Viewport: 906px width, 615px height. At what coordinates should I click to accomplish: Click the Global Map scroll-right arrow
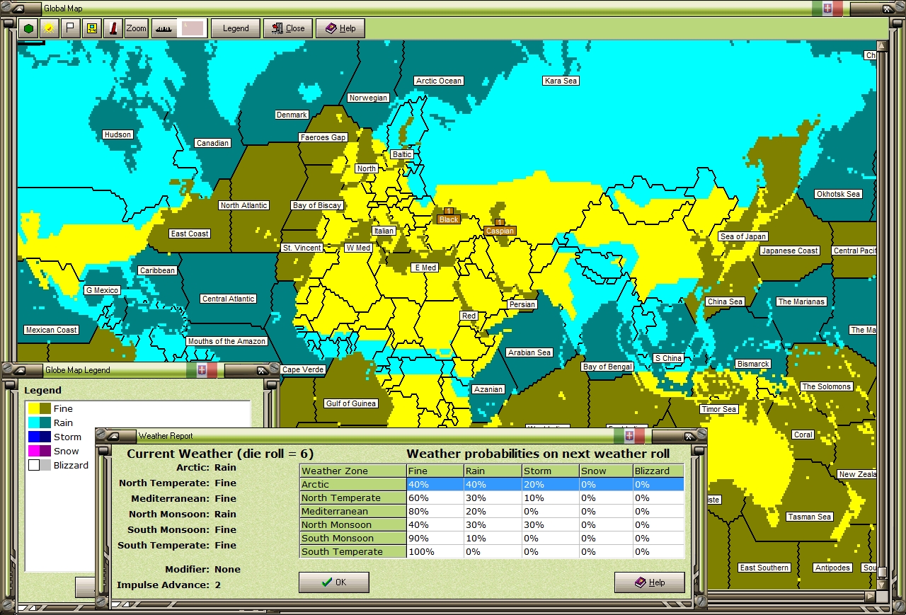pyautogui.click(x=870, y=597)
